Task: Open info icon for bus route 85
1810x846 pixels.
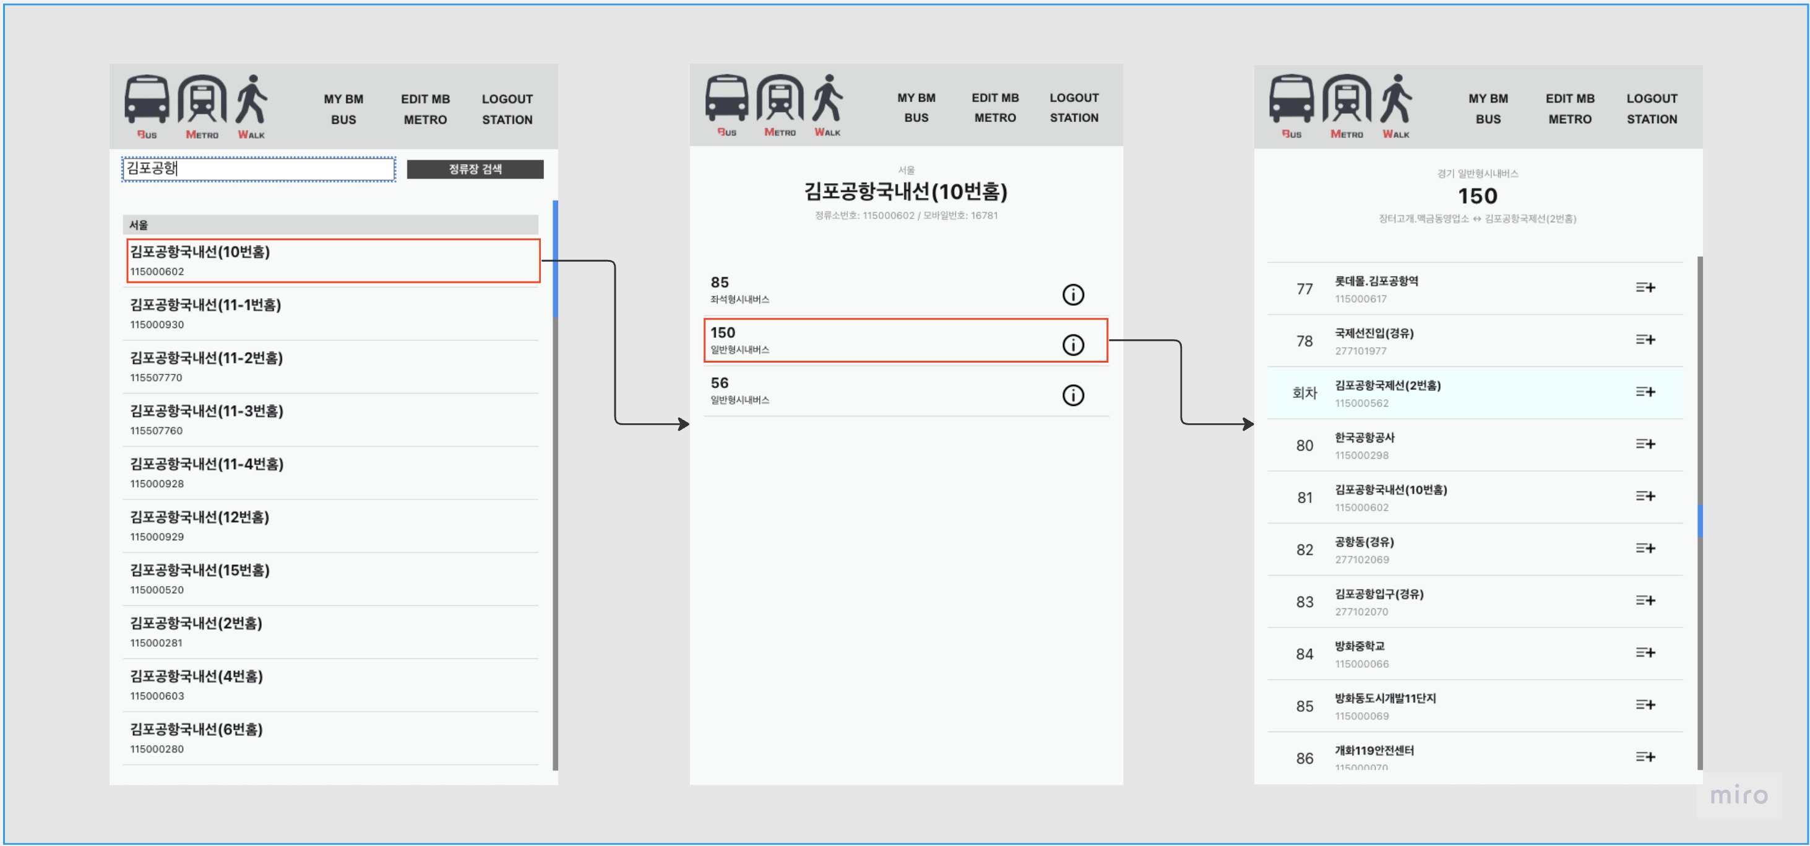Action: tap(1073, 295)
